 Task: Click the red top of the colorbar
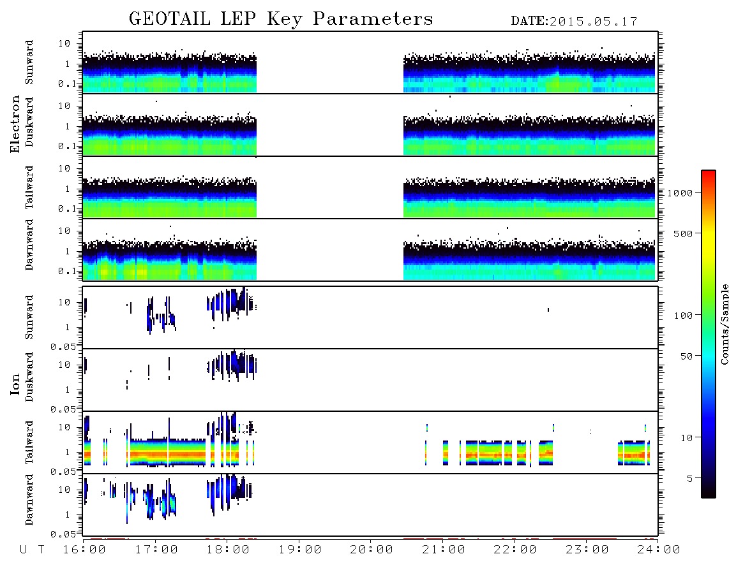[709, 174]
